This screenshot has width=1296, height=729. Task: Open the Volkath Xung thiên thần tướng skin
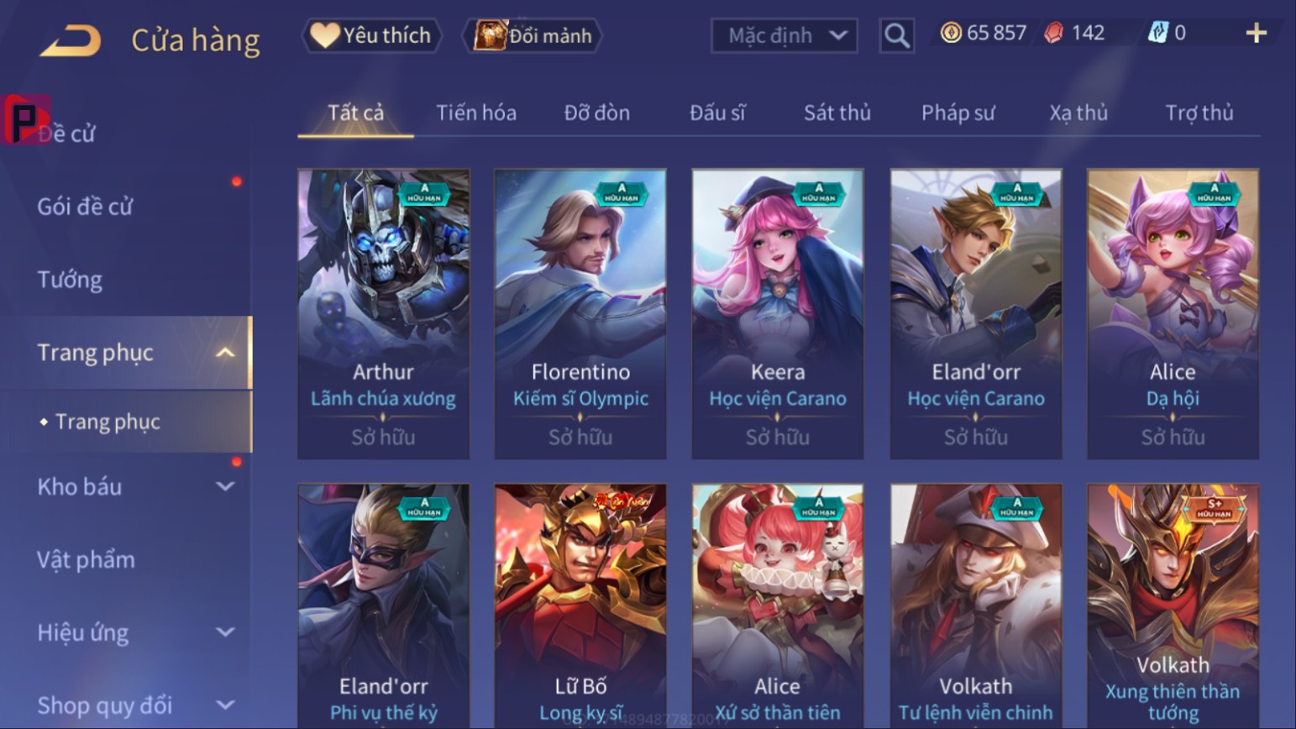pos(1173,606)
